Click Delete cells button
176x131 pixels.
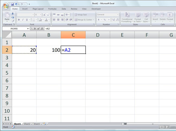[x=163, y=17]
